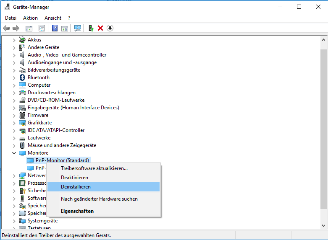The width and height of the screenshot is (328, 240).
Task: Click the Bildverarbeitungsgeräte camera icon
Action: click(x=22, y=70)
